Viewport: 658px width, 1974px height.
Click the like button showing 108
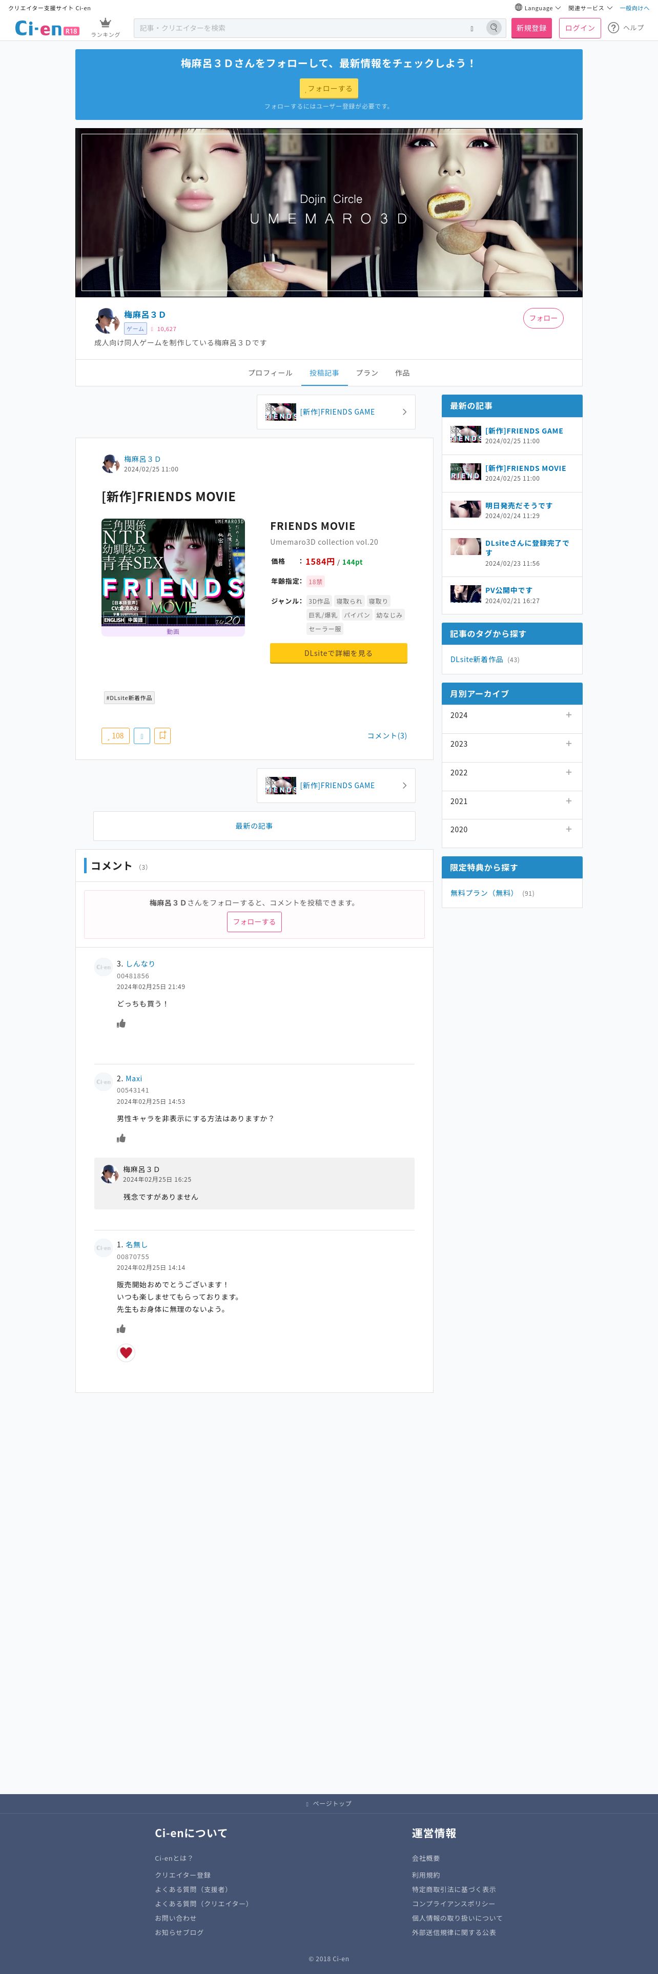[x=116, y=736]
